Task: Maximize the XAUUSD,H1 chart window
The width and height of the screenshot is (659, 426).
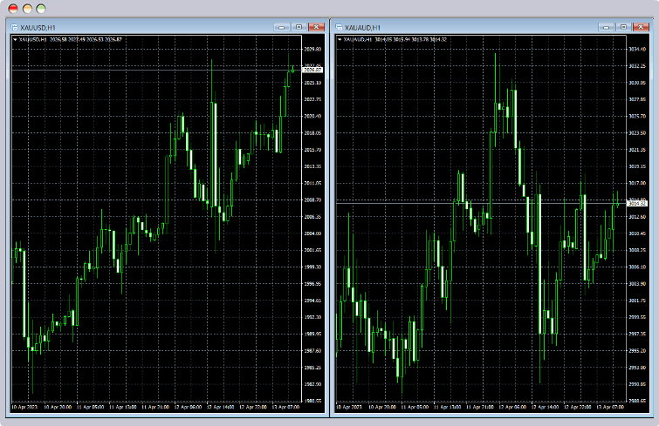Action: tap(299, 27)
